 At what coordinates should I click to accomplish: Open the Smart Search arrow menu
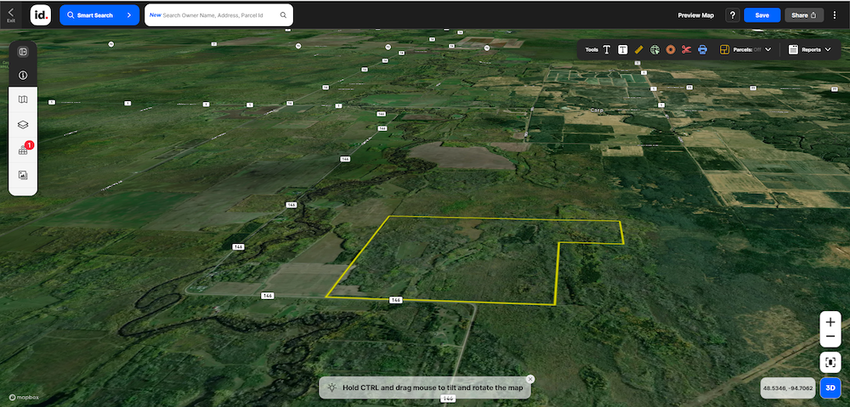pyautogui.click(x=128, y=14)
